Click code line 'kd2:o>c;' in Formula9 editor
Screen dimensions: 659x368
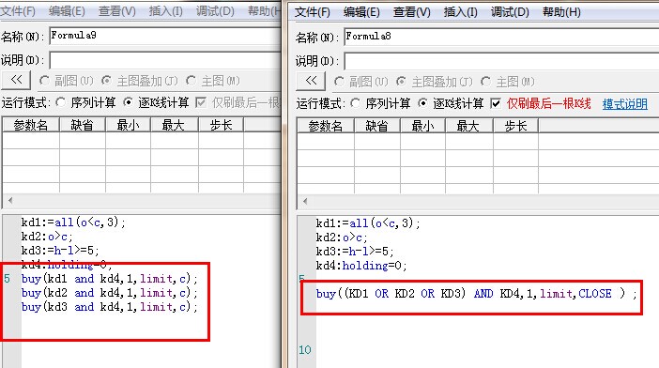click(x=47, y=237)
